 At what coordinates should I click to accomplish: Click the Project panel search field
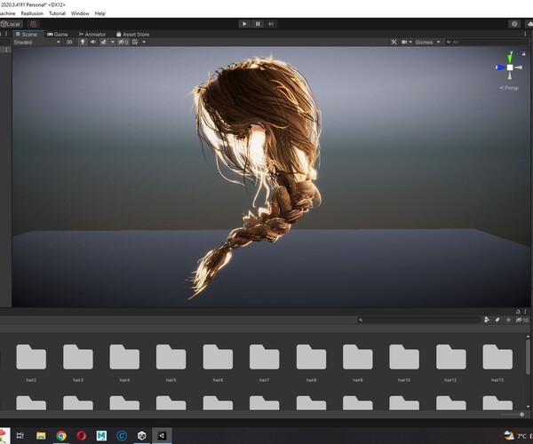(x=418, y=320)
